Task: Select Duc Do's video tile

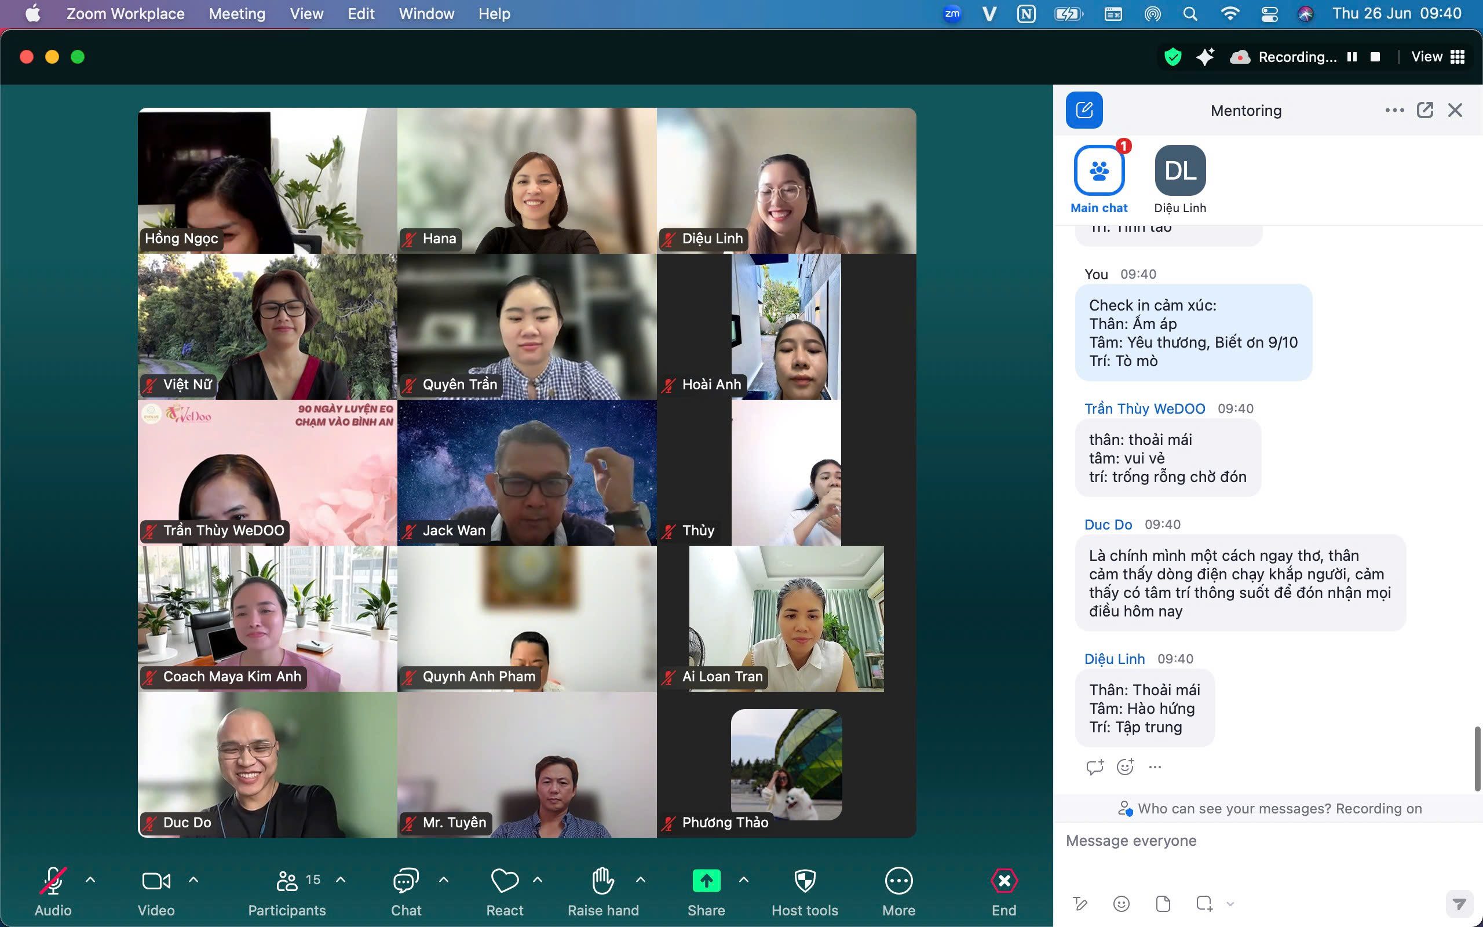Action: pos(267,765)
